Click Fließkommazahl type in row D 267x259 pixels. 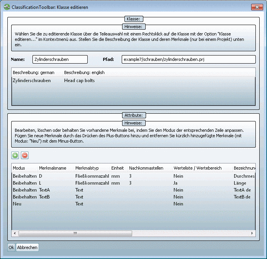[x=92, y=176]
